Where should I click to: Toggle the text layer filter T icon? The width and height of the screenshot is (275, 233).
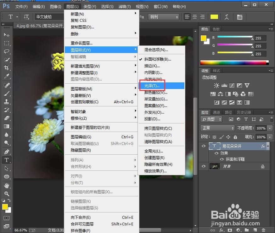point(246,119)
